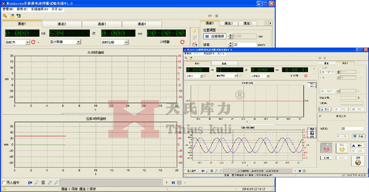
Task: Click the small button under the red round button
Action: pos(326,158)
